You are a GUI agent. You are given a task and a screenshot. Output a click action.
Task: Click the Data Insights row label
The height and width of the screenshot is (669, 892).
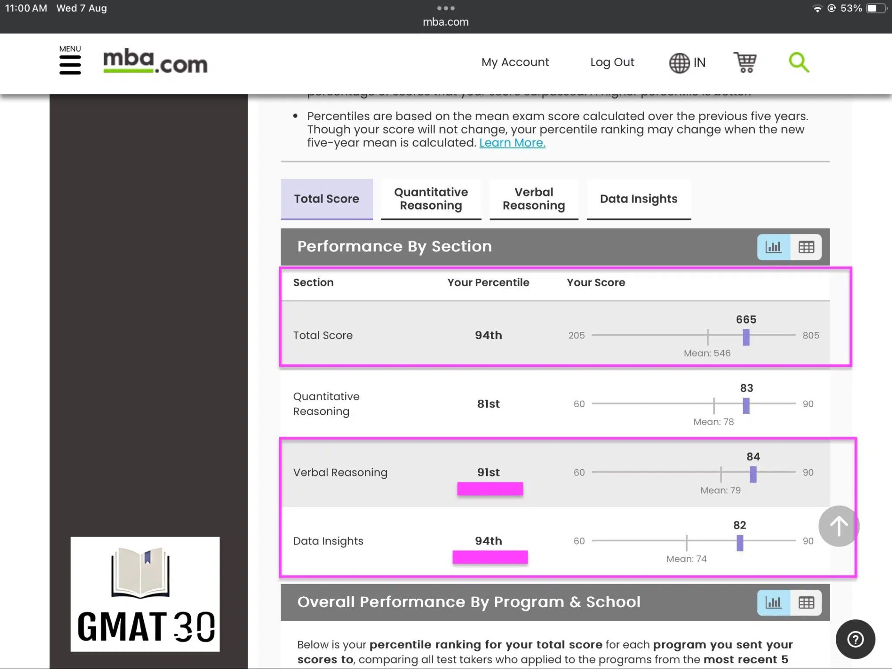(x=328, y=541)
